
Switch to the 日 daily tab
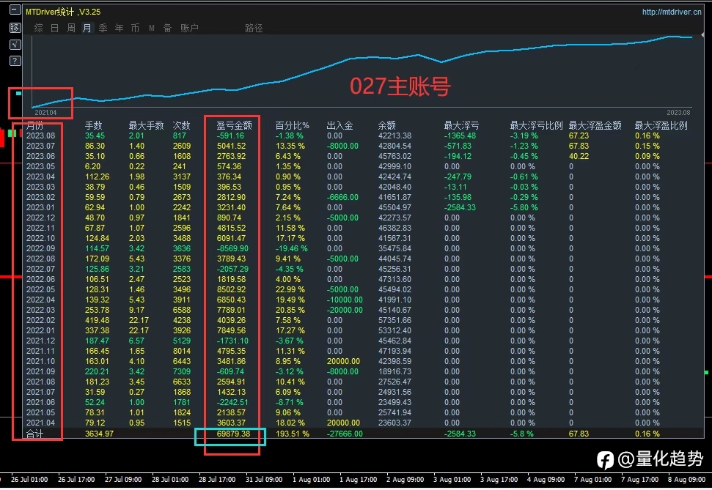54,28
